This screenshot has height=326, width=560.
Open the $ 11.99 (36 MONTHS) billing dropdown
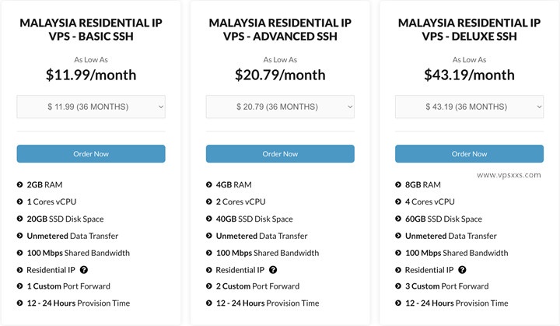(x=91, y=107)
